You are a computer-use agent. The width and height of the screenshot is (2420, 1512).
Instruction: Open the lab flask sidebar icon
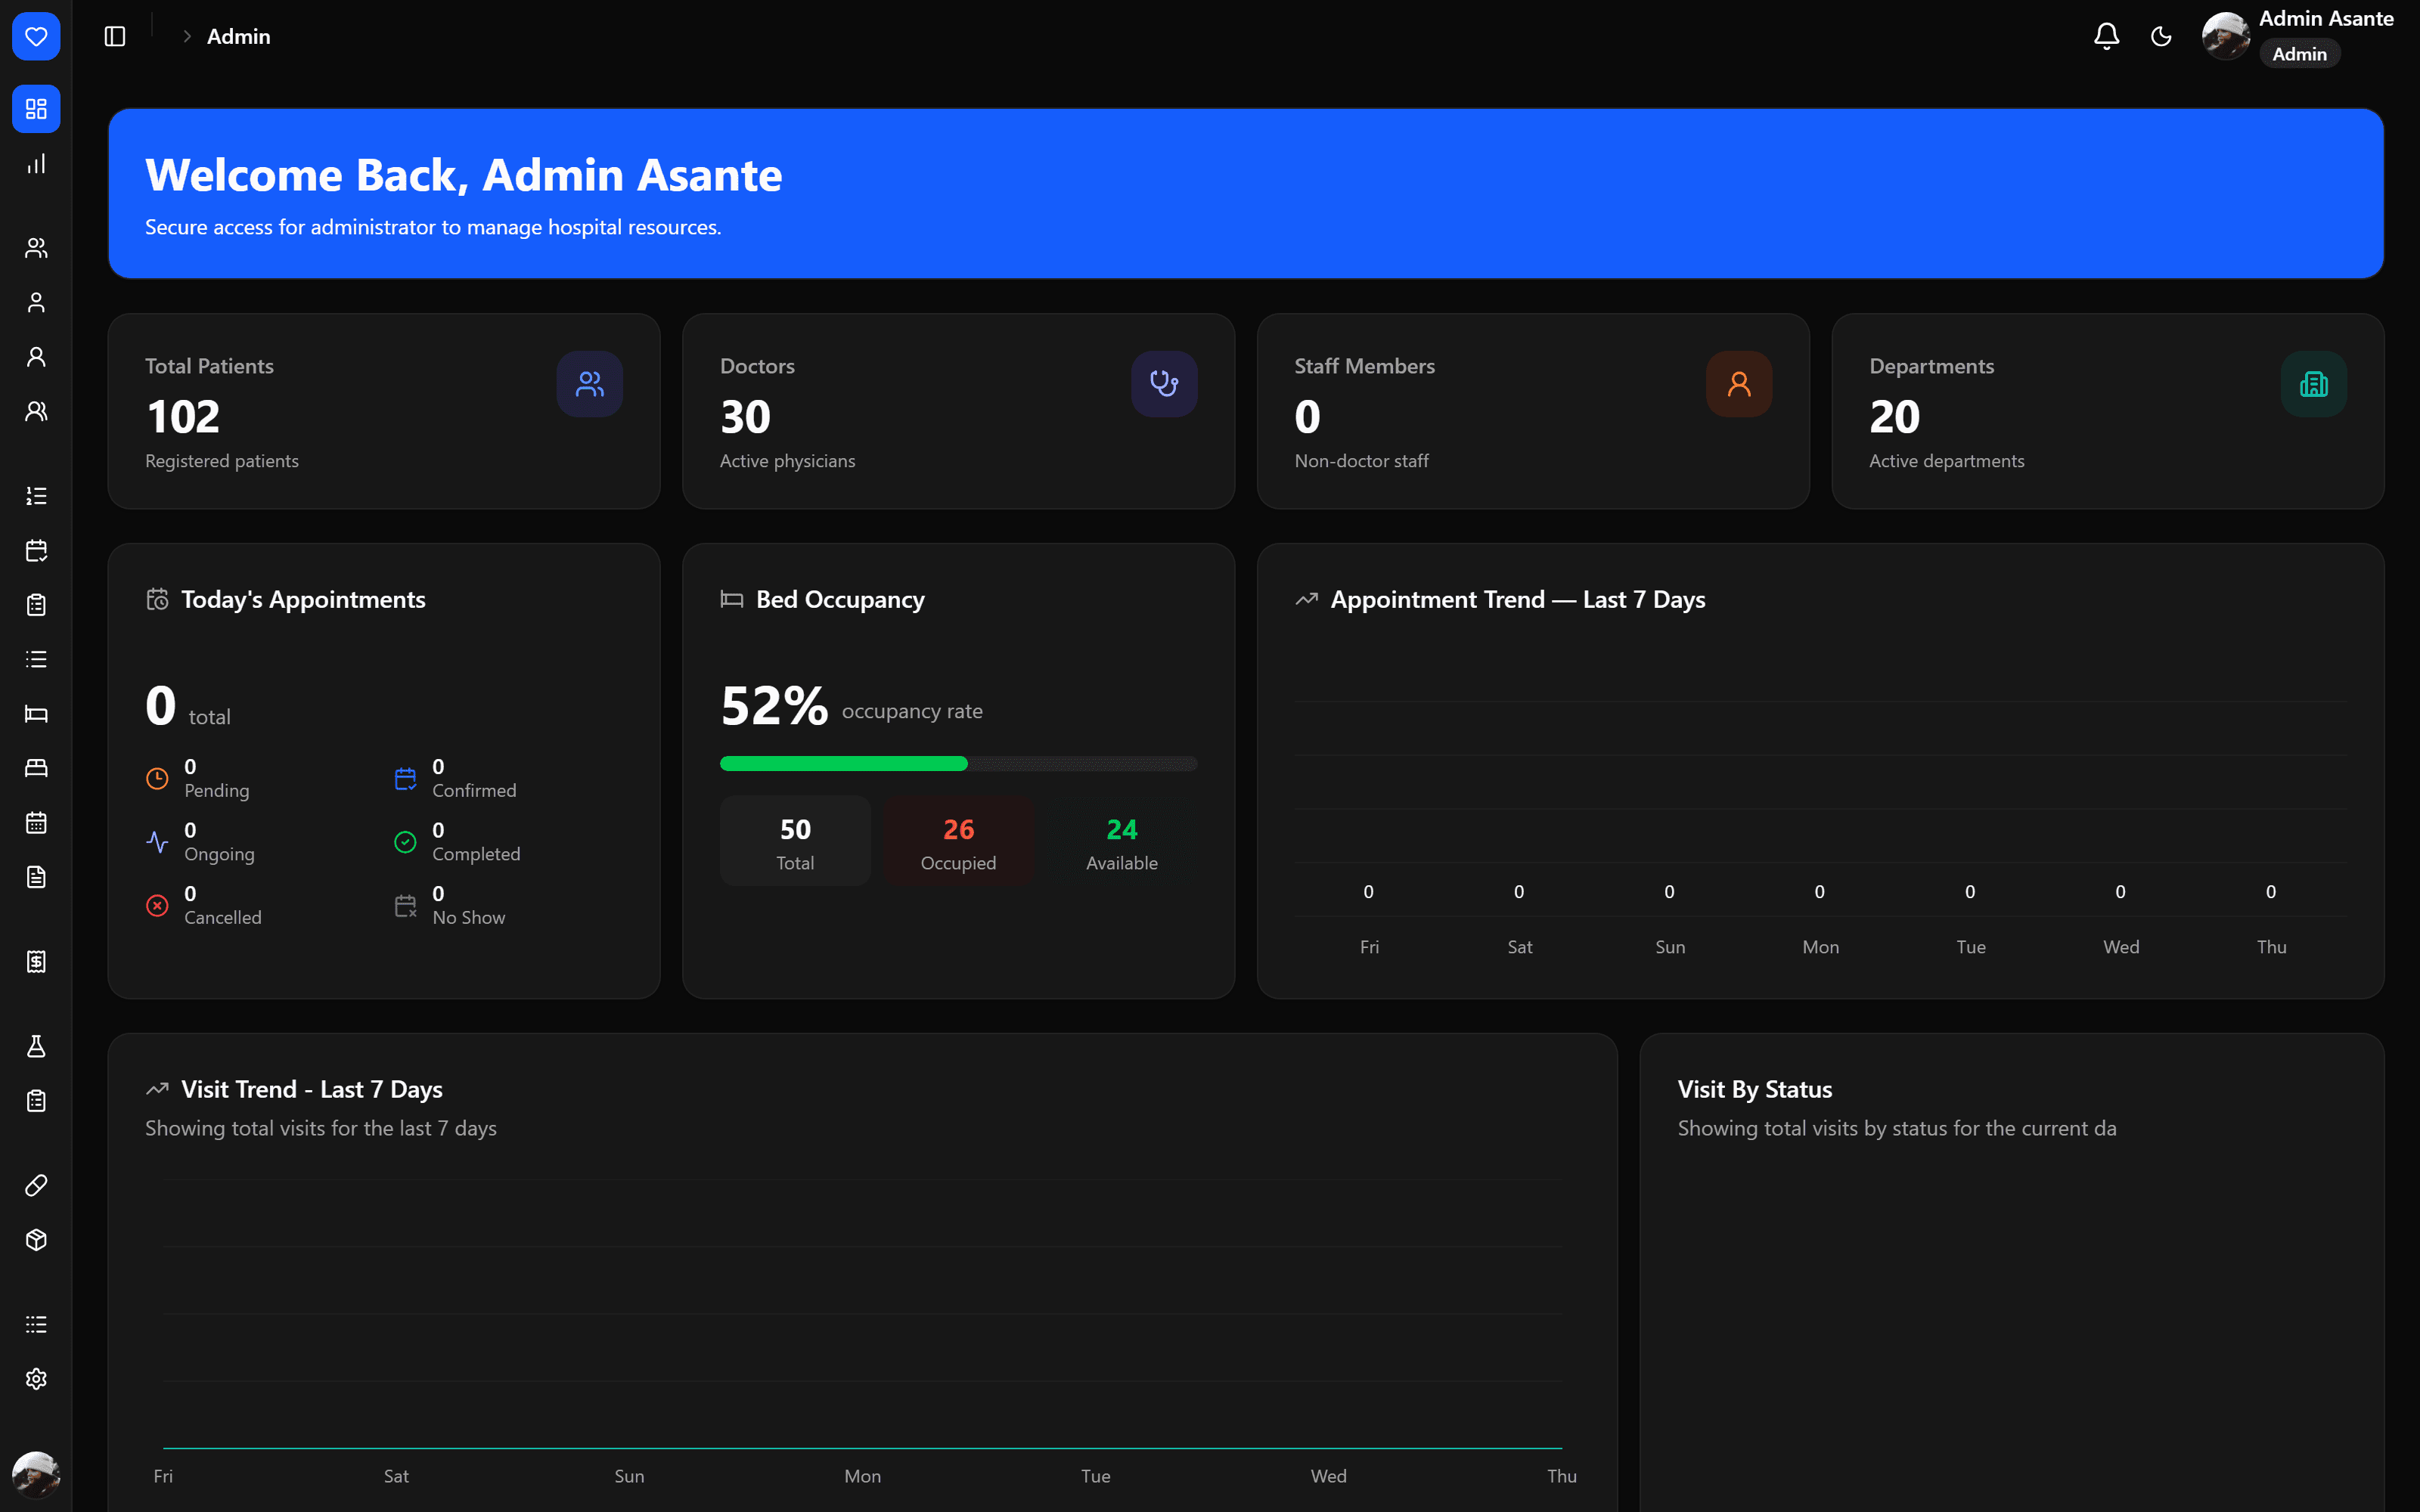point(36,1047)
